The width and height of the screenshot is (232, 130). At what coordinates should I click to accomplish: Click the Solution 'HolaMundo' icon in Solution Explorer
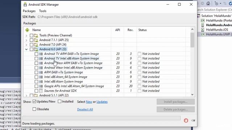(199, 16)
